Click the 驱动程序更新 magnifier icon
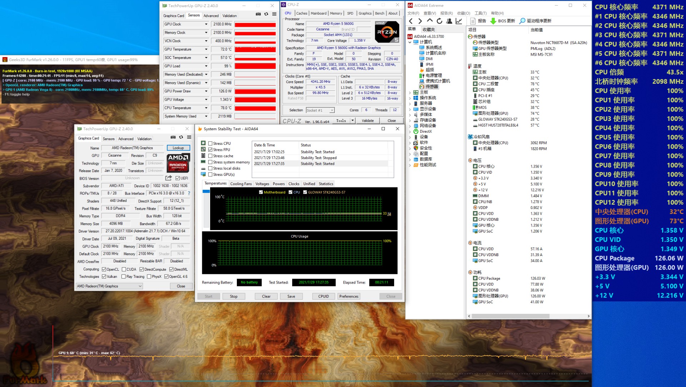The height and width of the screenshot is (387, 686). pos(522,20)
